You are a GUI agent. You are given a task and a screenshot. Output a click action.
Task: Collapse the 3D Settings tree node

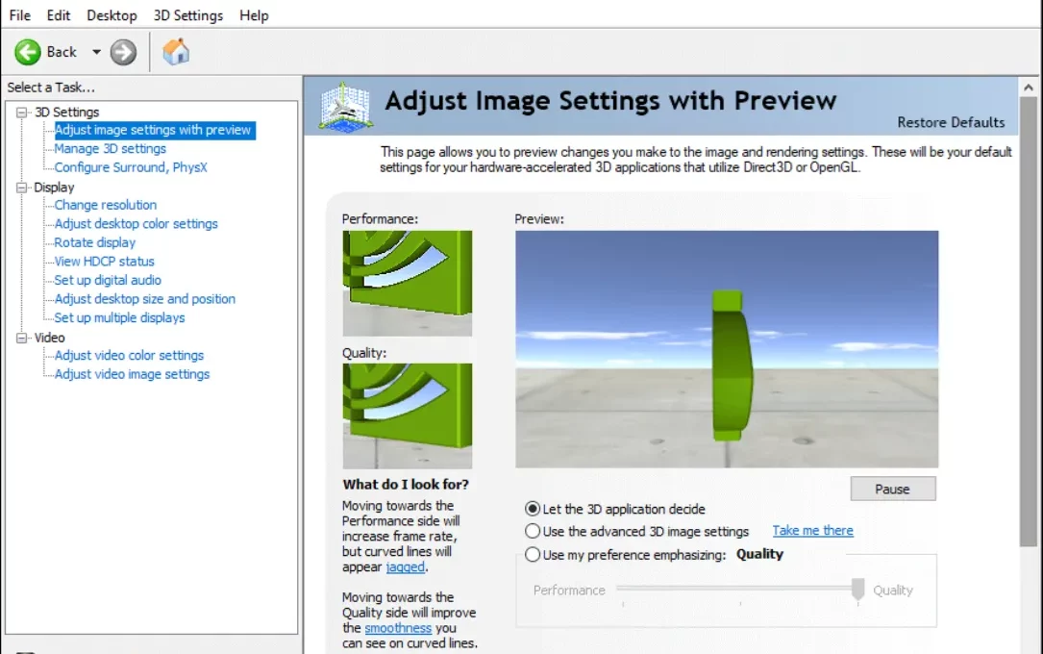point(22,113)
